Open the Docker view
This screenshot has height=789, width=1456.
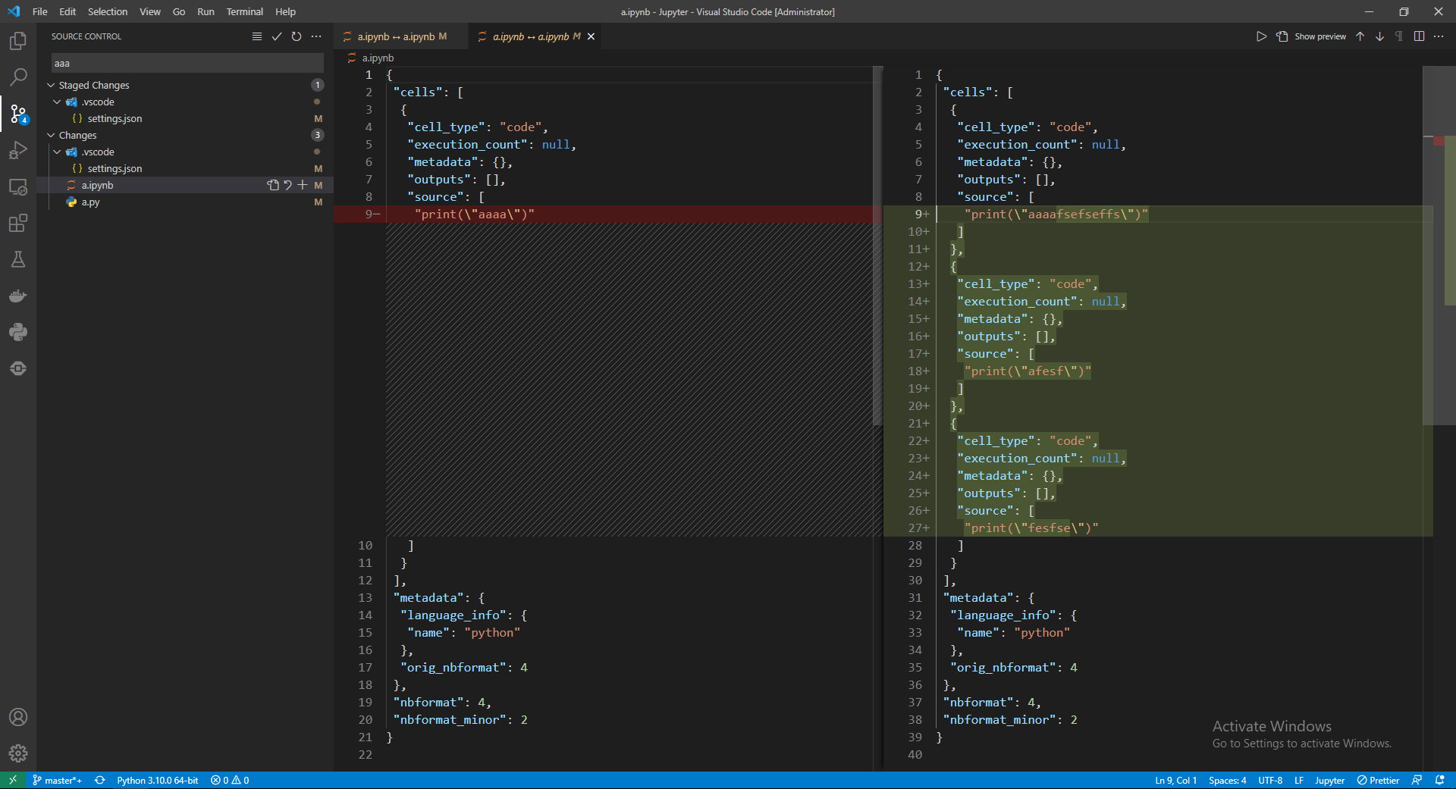pos(18,296)
